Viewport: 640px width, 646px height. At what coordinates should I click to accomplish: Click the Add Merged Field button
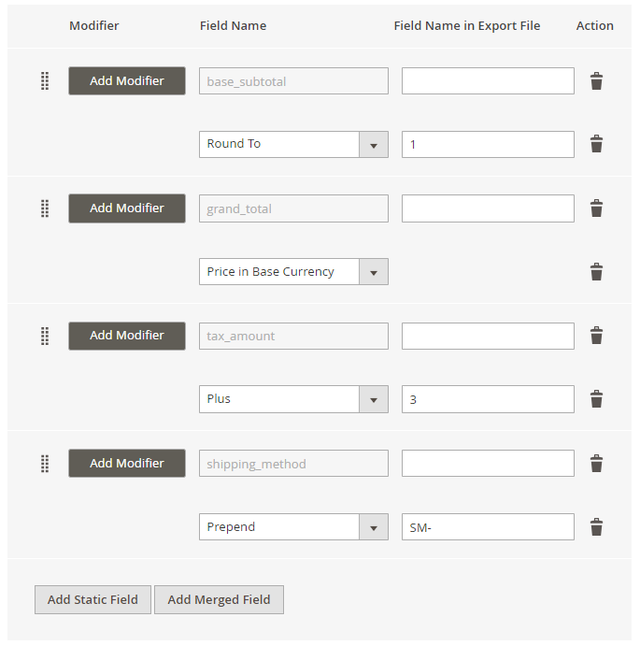(220, 599)
